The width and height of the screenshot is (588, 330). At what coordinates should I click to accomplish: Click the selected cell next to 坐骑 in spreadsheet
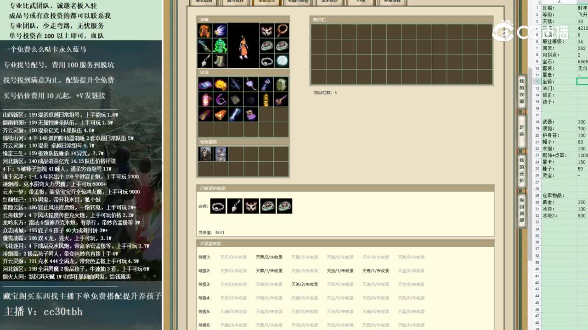coord(582,82)
